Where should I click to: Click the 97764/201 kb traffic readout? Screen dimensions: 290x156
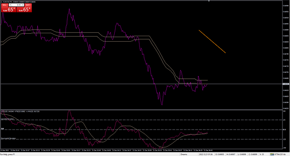point(279,154)
